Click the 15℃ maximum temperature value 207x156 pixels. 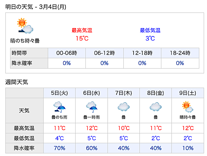point(82,38)
